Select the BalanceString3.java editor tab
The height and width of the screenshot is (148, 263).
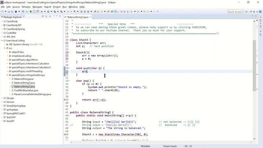pos(78,17)
